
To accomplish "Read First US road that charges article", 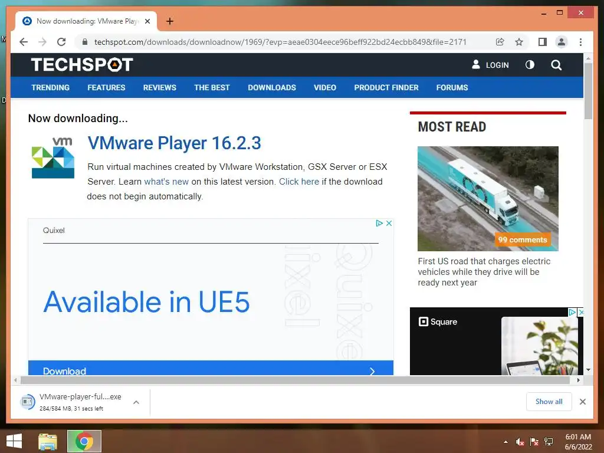I will point(484,271).
